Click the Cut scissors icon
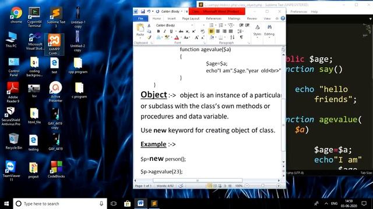Viewport: 373px width, 209px height. coord(149,26)
